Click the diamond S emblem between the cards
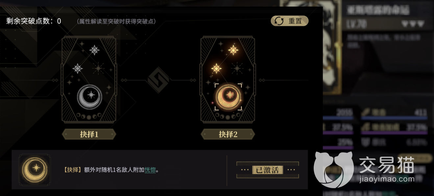The height and width of the screenshot is (196, 434). click(158, 80)
